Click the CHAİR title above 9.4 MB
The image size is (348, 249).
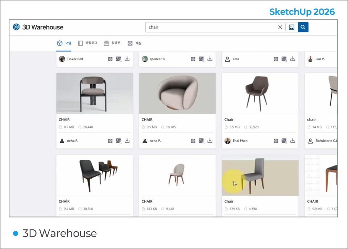tap(64, 201)
